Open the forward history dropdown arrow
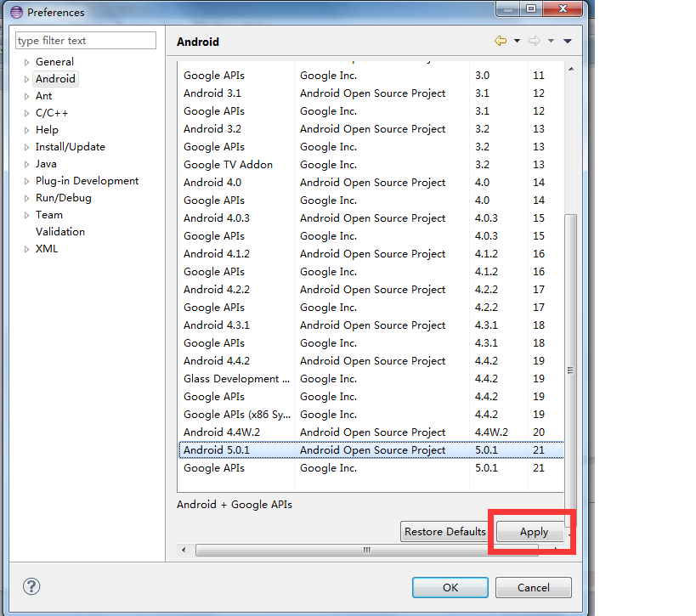This screenshot has height=616, width=696. (551, 41)
